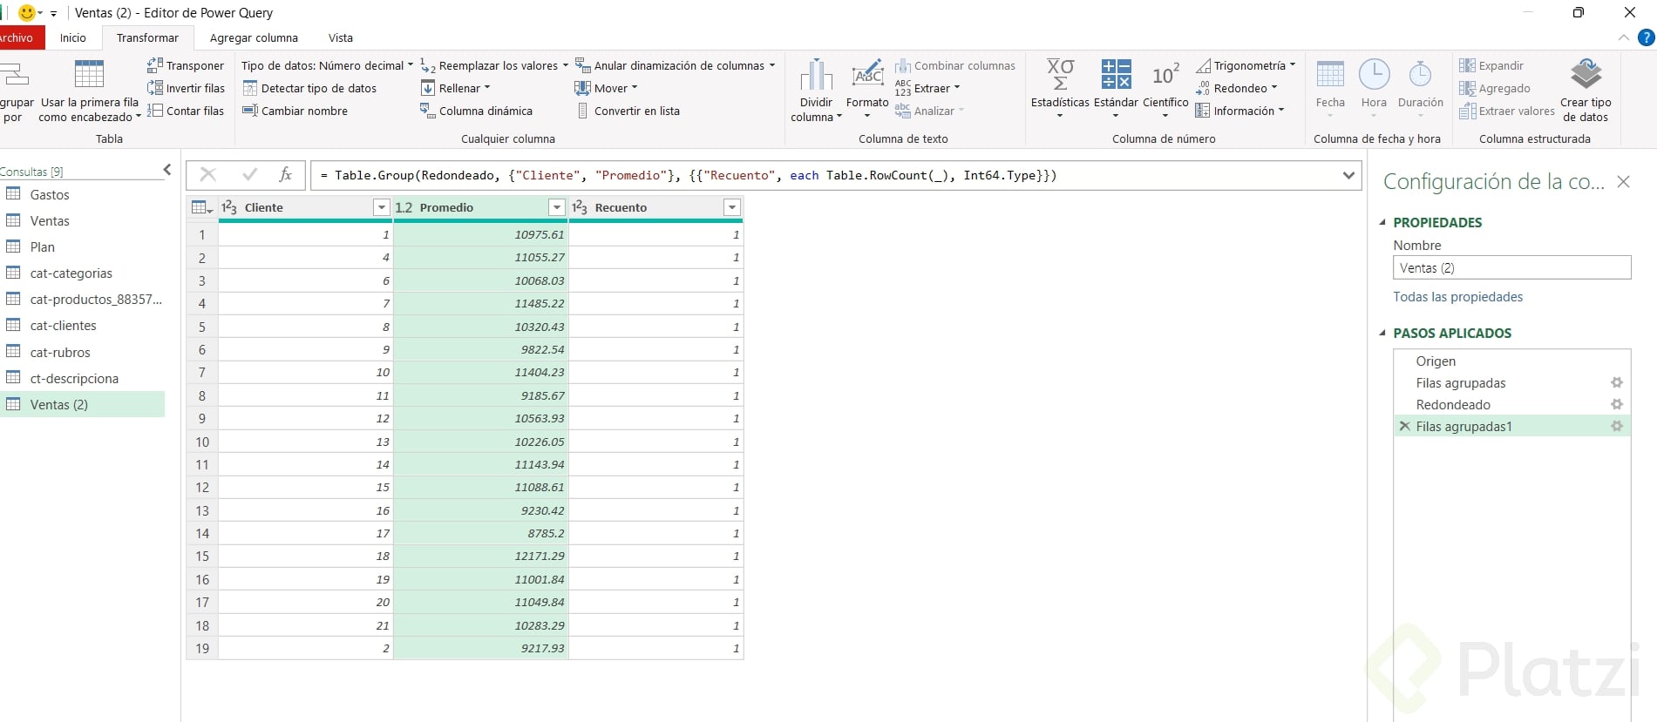The height and width of the screenshot is (722, 1657).
Task: Select the Redondeado applied step
Action: (1453, 405)
